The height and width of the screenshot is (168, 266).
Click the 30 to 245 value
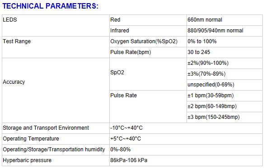coord(199,52)
